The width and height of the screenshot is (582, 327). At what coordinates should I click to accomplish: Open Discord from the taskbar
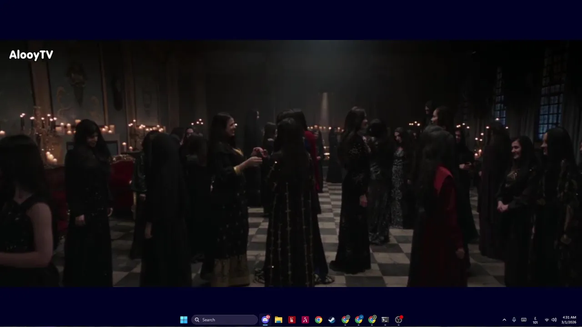(x=265, y=320)
